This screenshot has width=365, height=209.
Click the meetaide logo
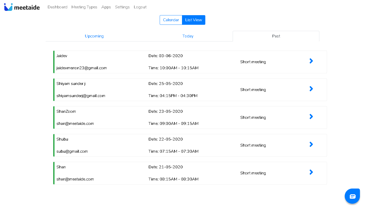point(22,7)
